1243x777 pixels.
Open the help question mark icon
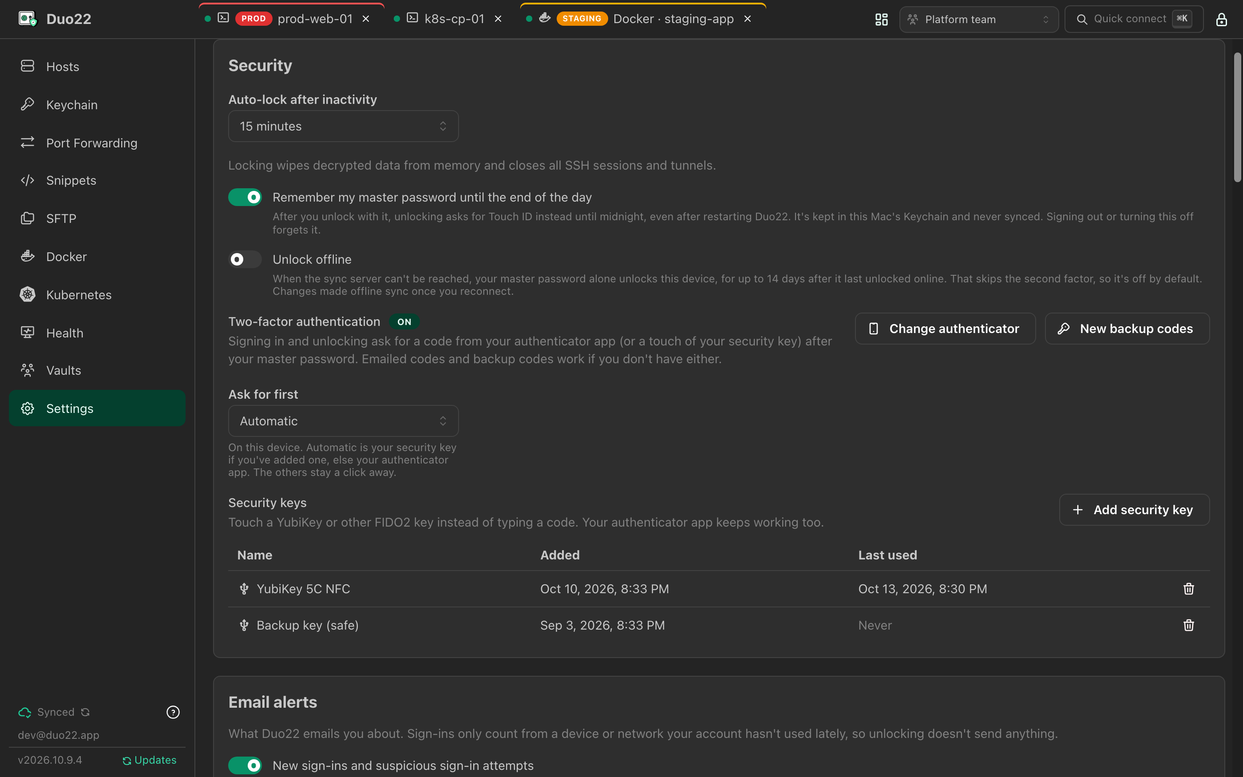(173, 712)
